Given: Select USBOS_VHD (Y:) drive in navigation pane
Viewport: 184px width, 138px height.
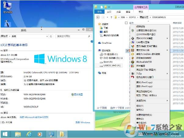Looking at the screenshot, I should pos(110,66).
